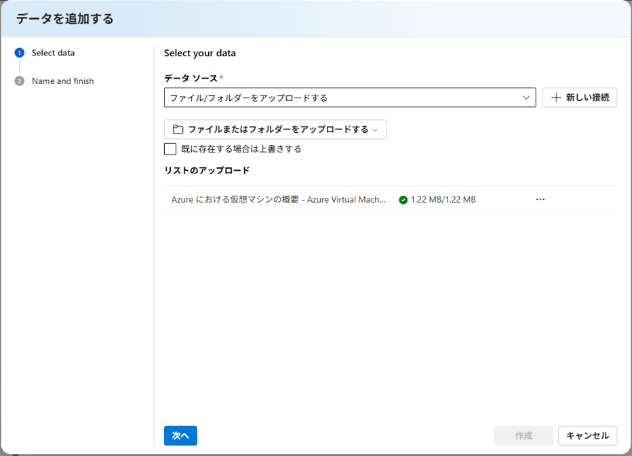The width and height of the screenshot is (632, 456).
Task: Click the green upload-complete checkmark icon
Action: tap(403, 200)
